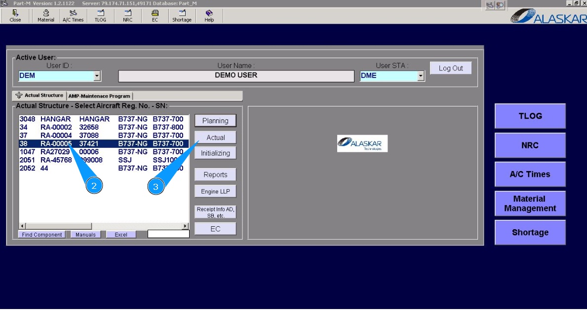Open the Manuals button
Screen dimensions: 587x312
point(85,235)
